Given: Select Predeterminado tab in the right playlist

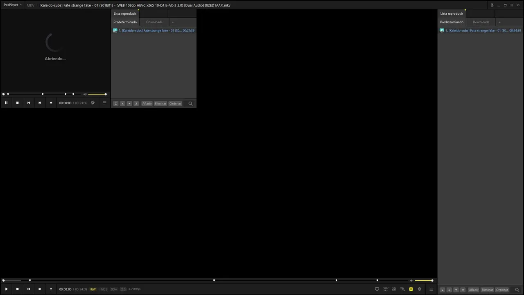Looking at the screenshot, I should tap(452, 22).
